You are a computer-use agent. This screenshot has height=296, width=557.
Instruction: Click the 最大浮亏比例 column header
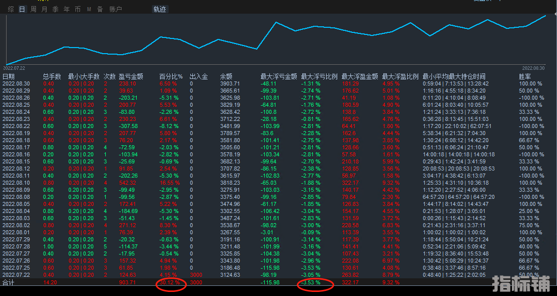coord(320,77)
